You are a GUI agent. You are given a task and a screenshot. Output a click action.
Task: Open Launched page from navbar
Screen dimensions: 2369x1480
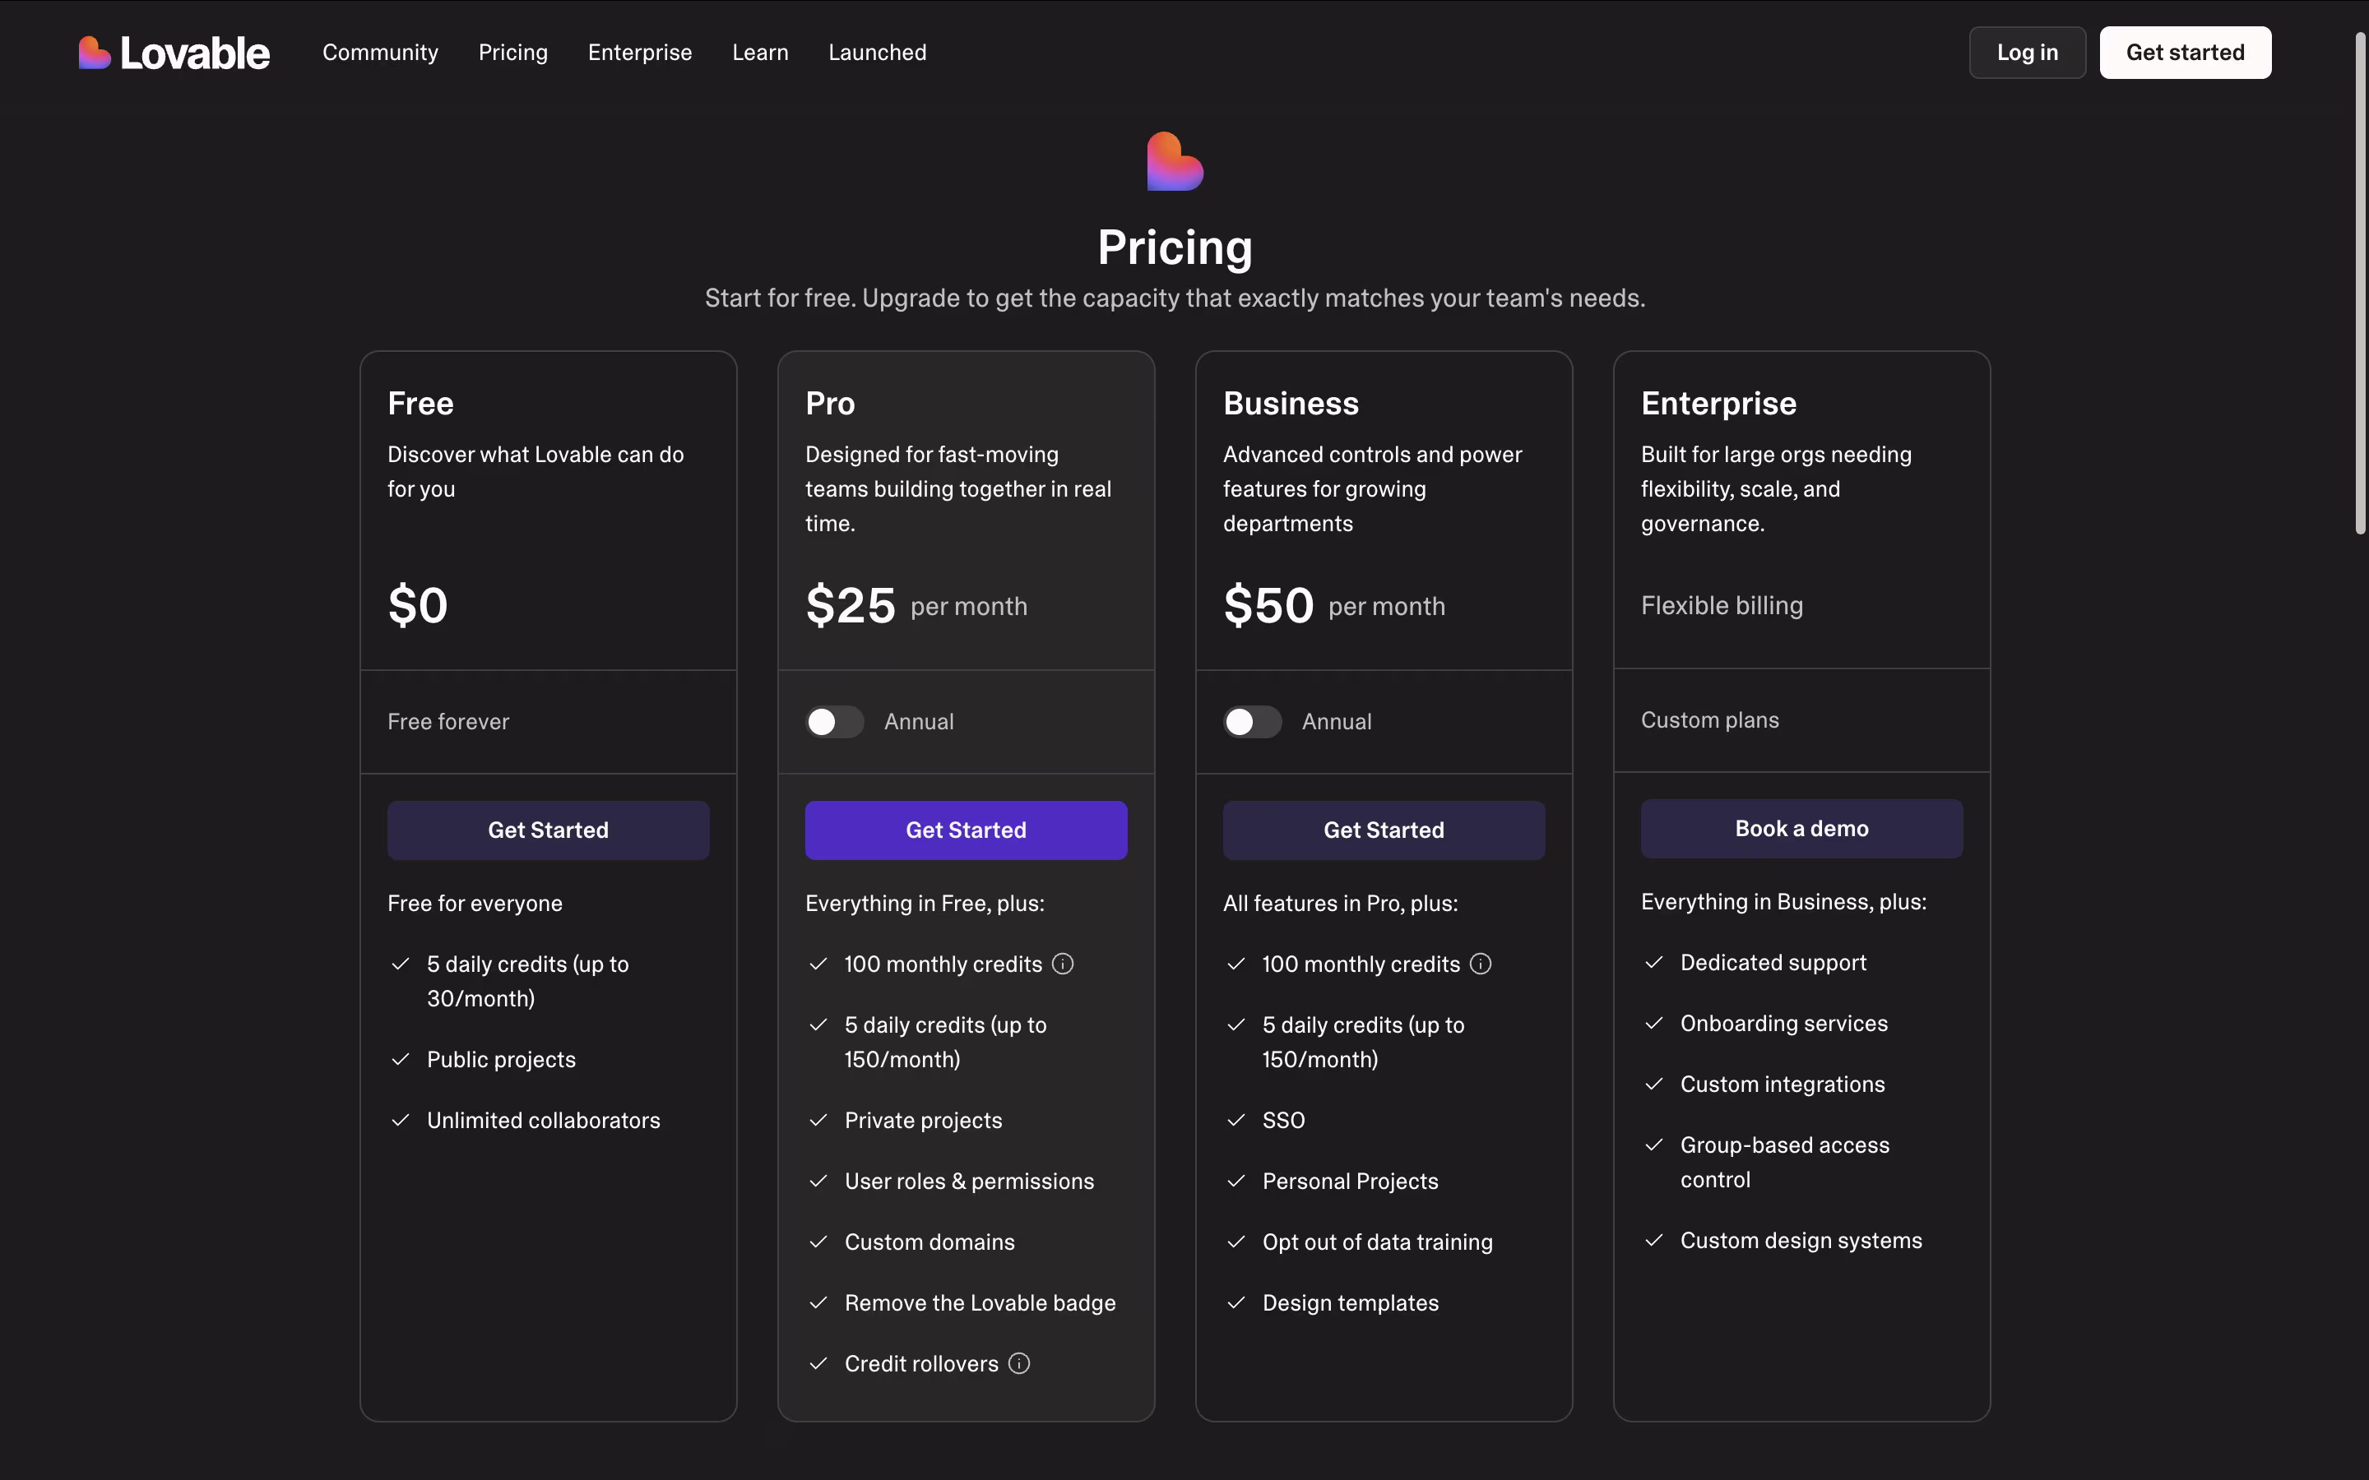tap(877, 53)
